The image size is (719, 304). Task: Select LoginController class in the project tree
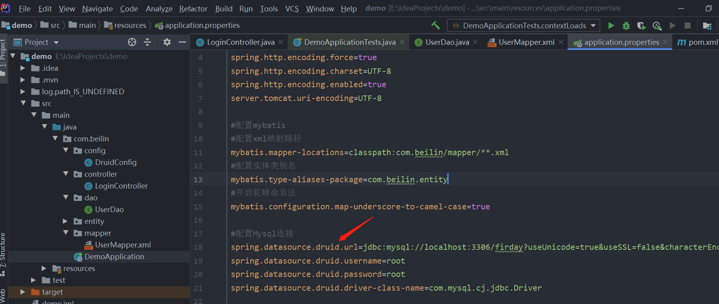tap(116, 186)
